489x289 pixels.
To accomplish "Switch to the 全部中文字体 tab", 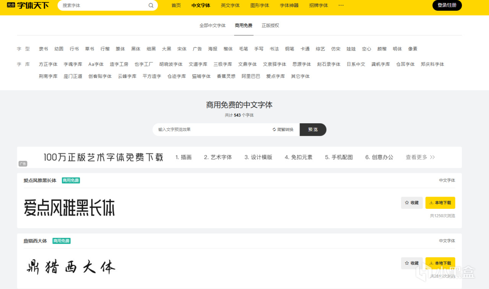I will pos(212,26).
